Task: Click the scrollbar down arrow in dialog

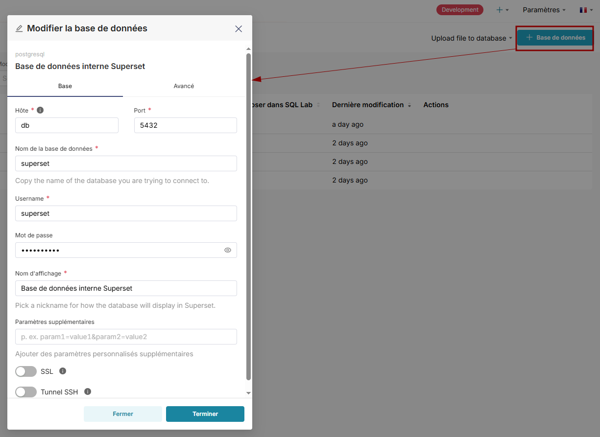Action: 248,393
